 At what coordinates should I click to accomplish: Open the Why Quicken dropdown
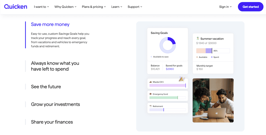coord(65,7)
